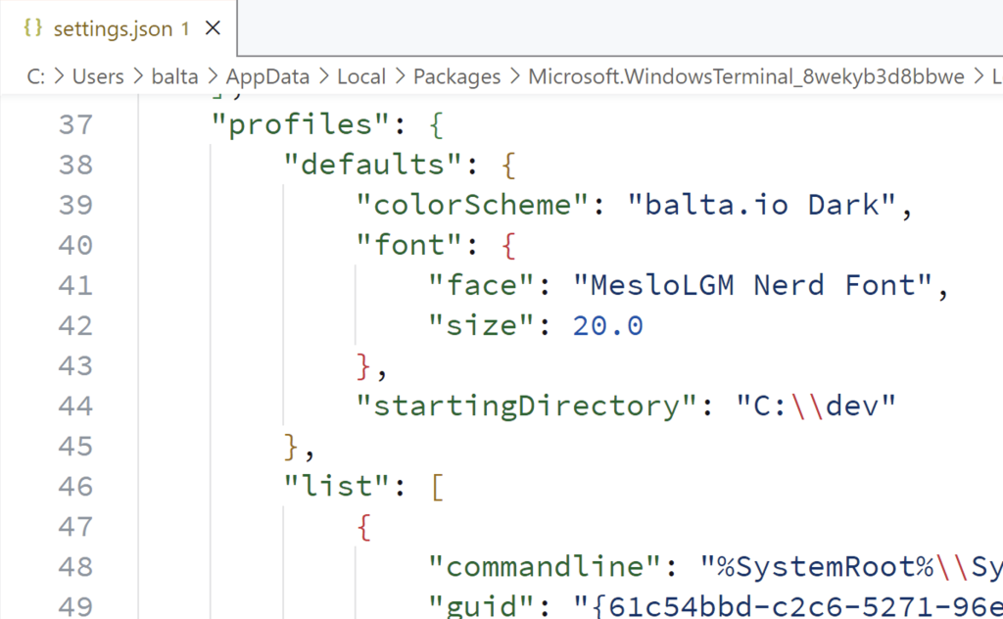The image size is (1003, 619).
Task: Close the settings.json tab
Action: 213,28
